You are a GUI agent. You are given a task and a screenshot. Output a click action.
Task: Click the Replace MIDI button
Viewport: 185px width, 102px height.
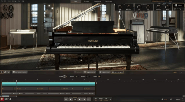click(x=105, y=72)
